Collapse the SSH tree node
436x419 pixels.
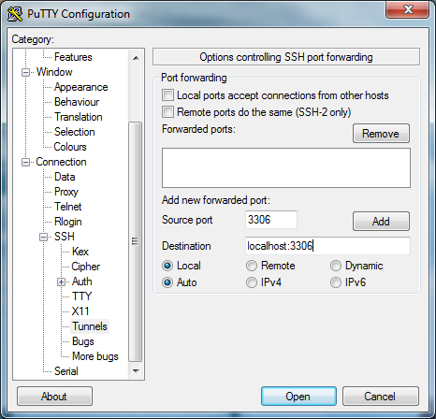[44, 237]
